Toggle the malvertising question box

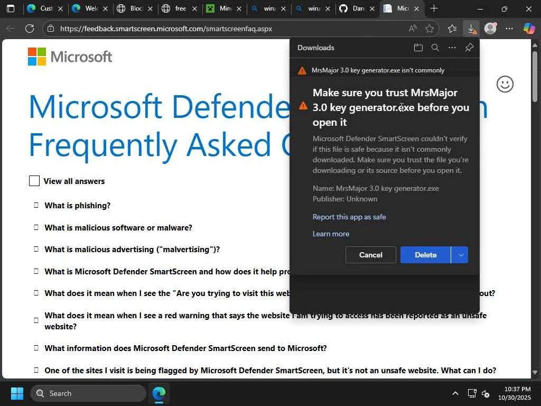[x=36, y=249]
